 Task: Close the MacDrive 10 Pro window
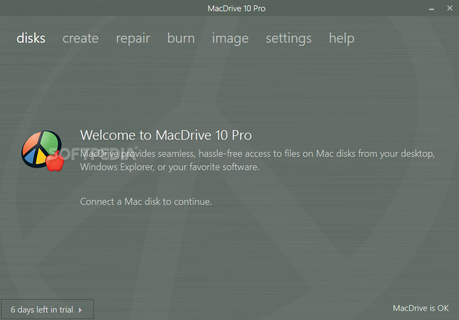pos(449,8)
